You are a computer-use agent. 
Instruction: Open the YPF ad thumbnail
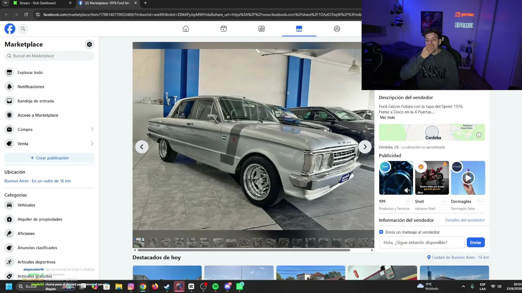point(396,178)
